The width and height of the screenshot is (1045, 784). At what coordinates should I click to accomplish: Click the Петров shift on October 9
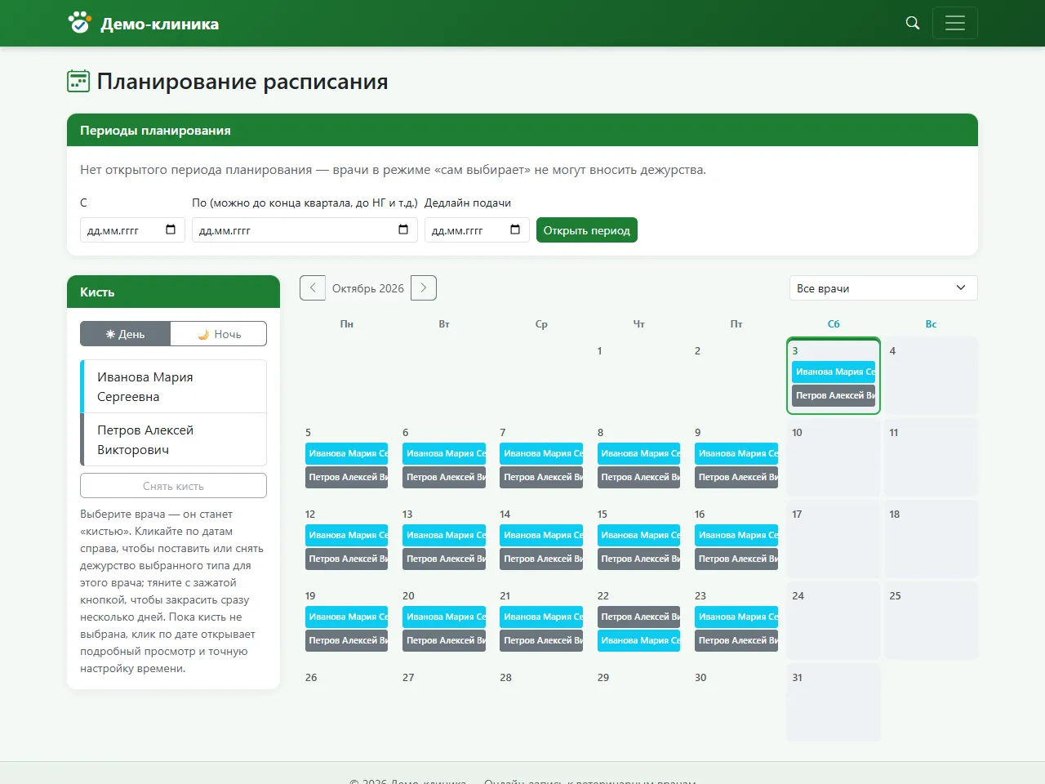(x=736, y=477)
